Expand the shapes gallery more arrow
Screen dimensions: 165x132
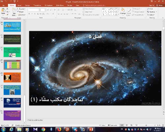pos(119,15)
